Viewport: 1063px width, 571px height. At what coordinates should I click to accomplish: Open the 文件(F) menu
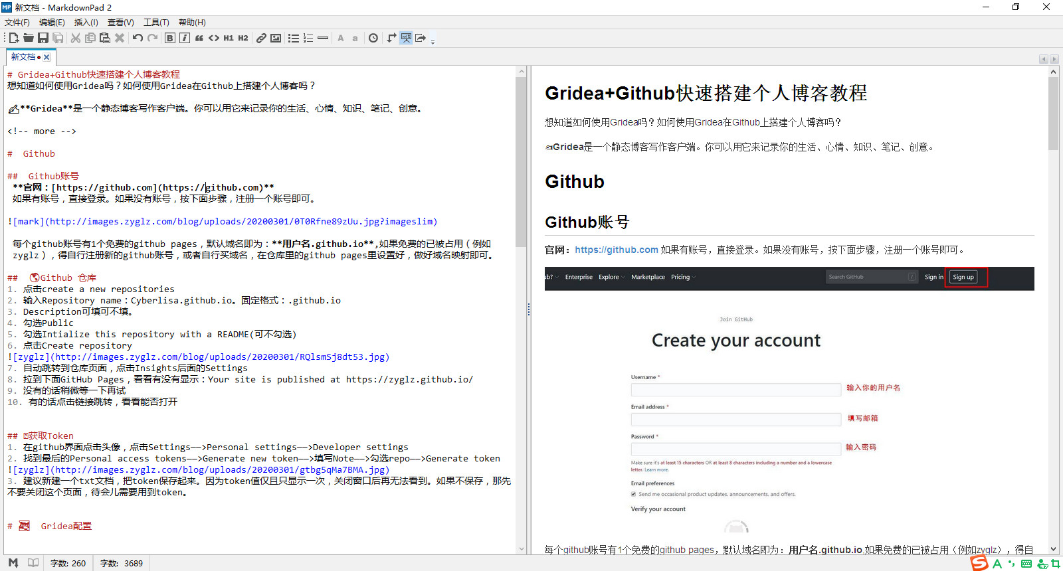pyautogui.click(x=17, y=23)
